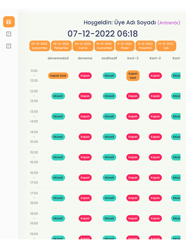Reserve Müsait slot for denemedsd at 18:00
Viewport: 186px width, 248px height.
58,218
